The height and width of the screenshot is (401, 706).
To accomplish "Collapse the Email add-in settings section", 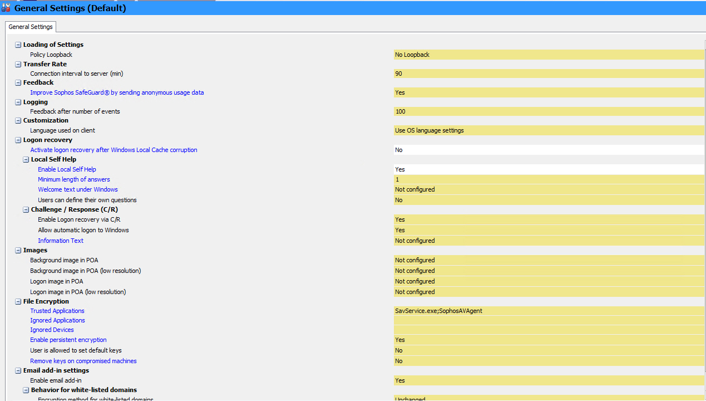I will 18,370.
